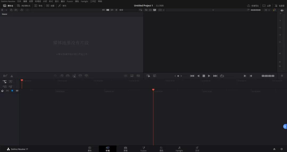Image resolution: width=287 pixels, height=152 pixels.
Task: Expand the media pool sort order dropdown
Action: pyautogui.click(x=141, y=10)
